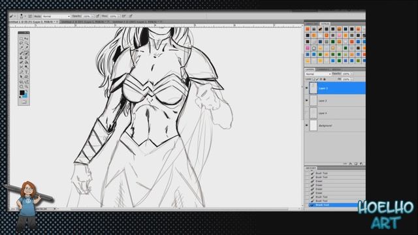Select the Type tool
Viewport: 418px width, 235px height.
[26, 72]
